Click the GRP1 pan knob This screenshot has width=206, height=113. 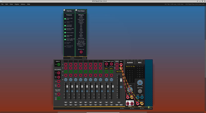pos(107,80)
